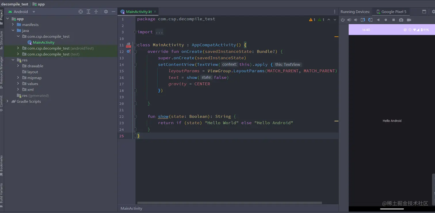
Task: Click the emulator Volume Up speaker icon
Action: click(349, 20)
